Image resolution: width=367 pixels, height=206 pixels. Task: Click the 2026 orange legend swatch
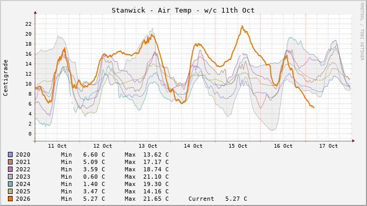11,199
